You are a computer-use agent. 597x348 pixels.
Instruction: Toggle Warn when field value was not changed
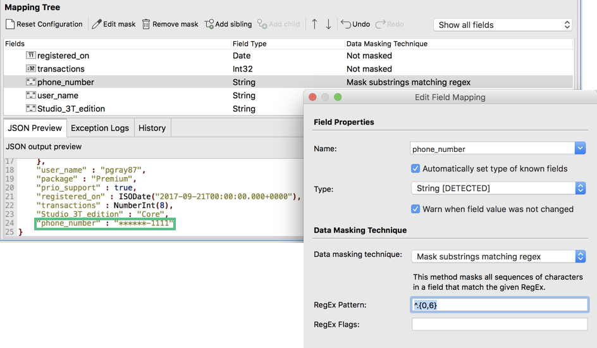[x=415, y=209]
